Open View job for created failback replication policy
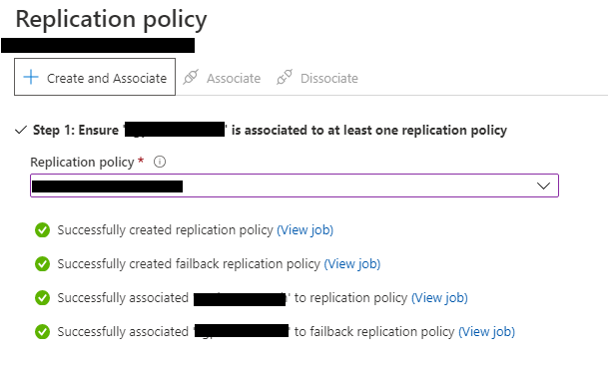Image resolution: width=608 pixels, height=367 pixels. tap(352, 264)
